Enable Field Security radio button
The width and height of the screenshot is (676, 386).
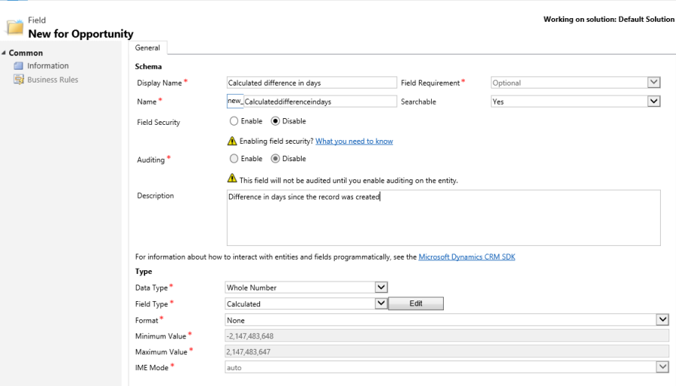[234, 121]
